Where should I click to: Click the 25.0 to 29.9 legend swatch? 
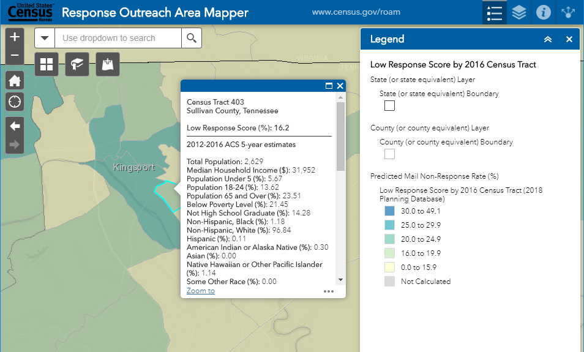click(x=389, y=225)
